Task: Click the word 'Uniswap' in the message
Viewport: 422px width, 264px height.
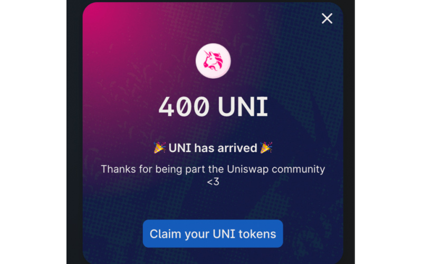Action: coord(247,169)
